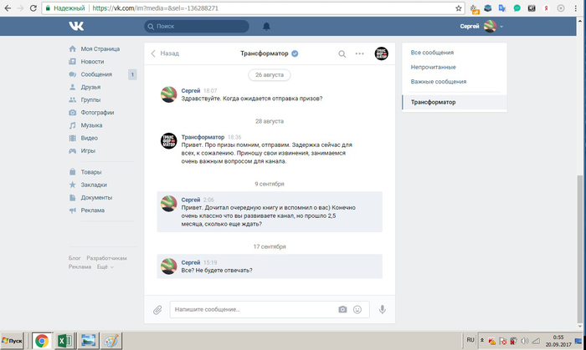Open the emoji smiley picker
The width and height of the screenshot is (586, 350).
point(357,309)
